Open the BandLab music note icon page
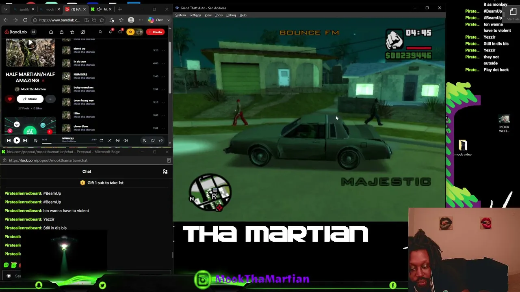Viewport: 520px width, 292px height. (82, 32)
